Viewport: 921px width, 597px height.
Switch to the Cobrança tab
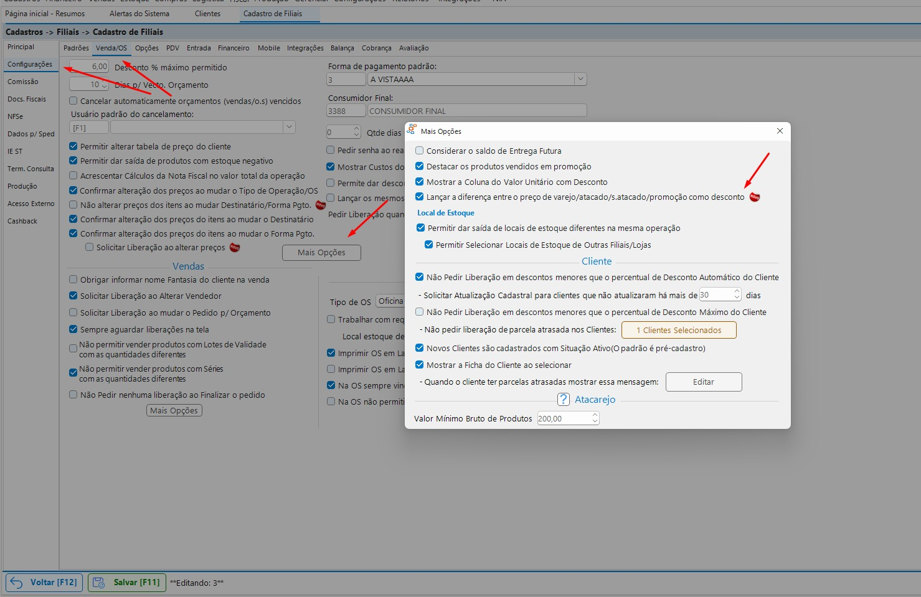[x=377, y=48]
